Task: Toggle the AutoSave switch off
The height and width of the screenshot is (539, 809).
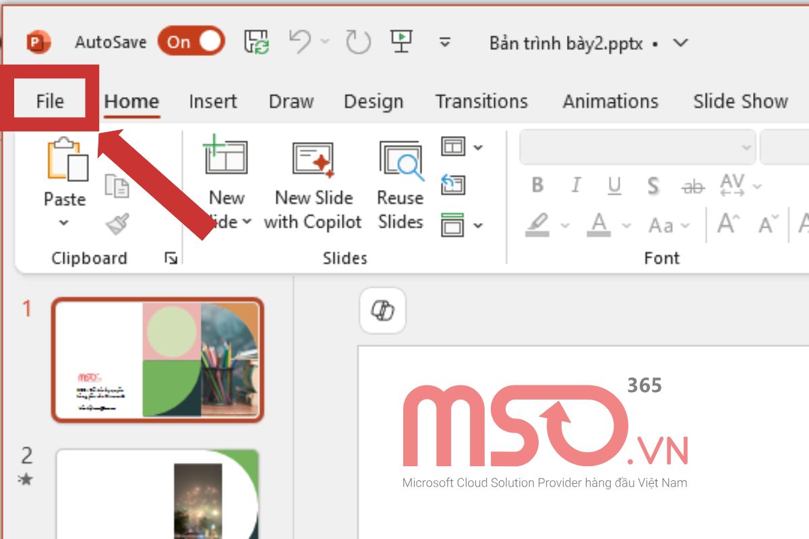Action: click(191, 42)
